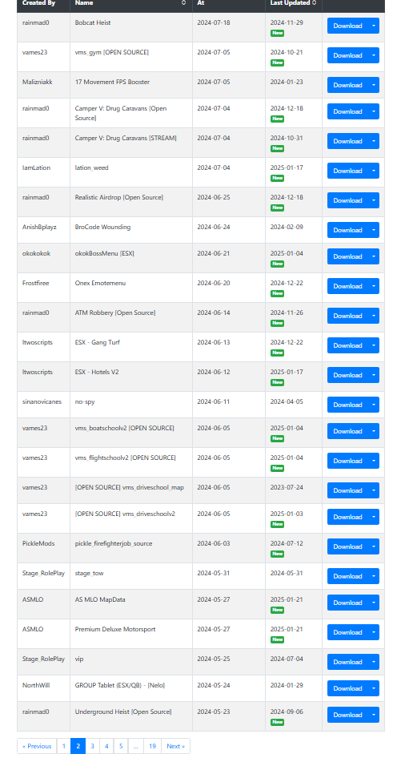Expand download options for vms_gym
This screenshot has height=758, width=405.
374,55
